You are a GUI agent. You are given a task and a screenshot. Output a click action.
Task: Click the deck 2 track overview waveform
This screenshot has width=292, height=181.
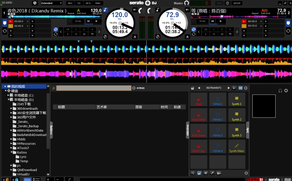pyautogui.click(x=238, y=17)
